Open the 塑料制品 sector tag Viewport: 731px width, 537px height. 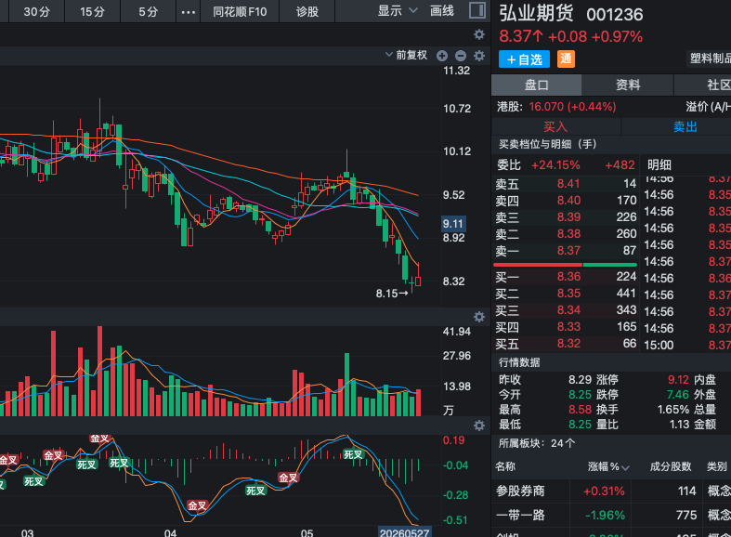(709, 59)
